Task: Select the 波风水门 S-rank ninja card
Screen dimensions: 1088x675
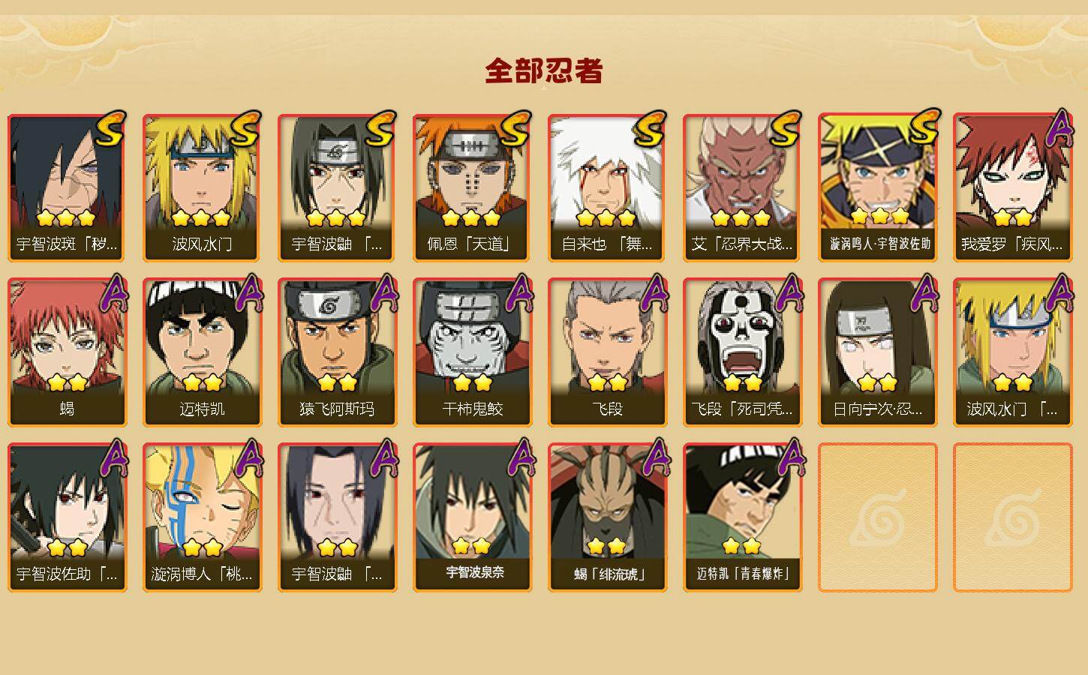Action: (202, 187)
